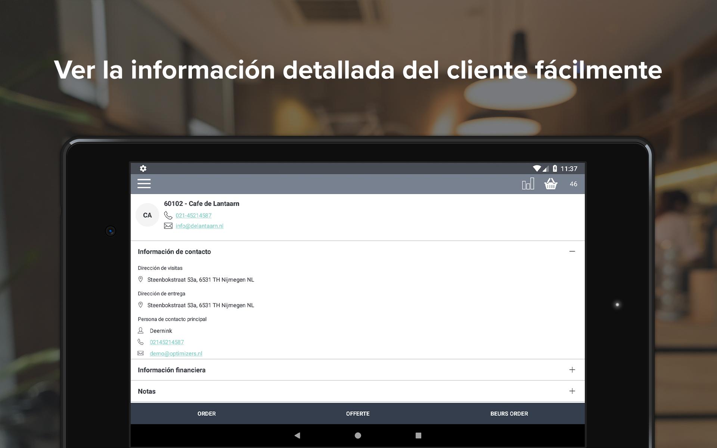The width and height of the screenshot is (717, 448).
Task: Tap the Dirección de visitas label
Action: coord(160,268)
